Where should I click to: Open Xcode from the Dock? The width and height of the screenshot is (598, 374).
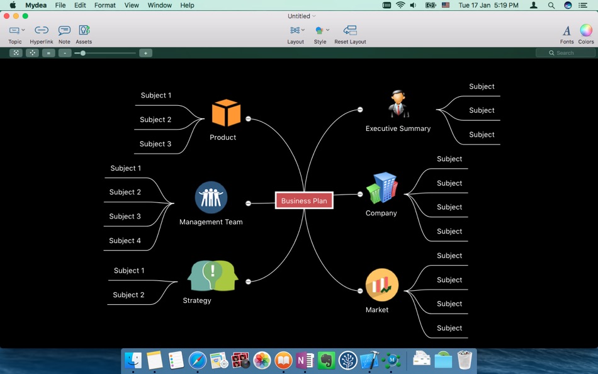click(369, 360)
